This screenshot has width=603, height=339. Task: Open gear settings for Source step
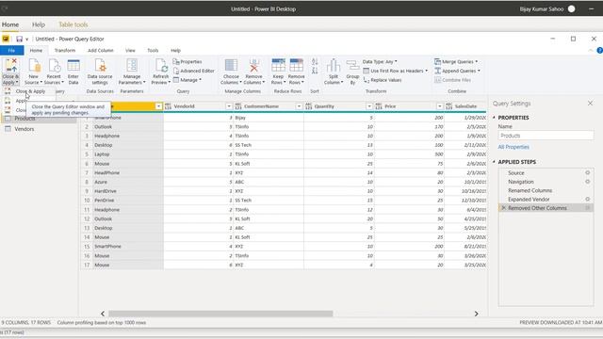(x=588, y=172)
